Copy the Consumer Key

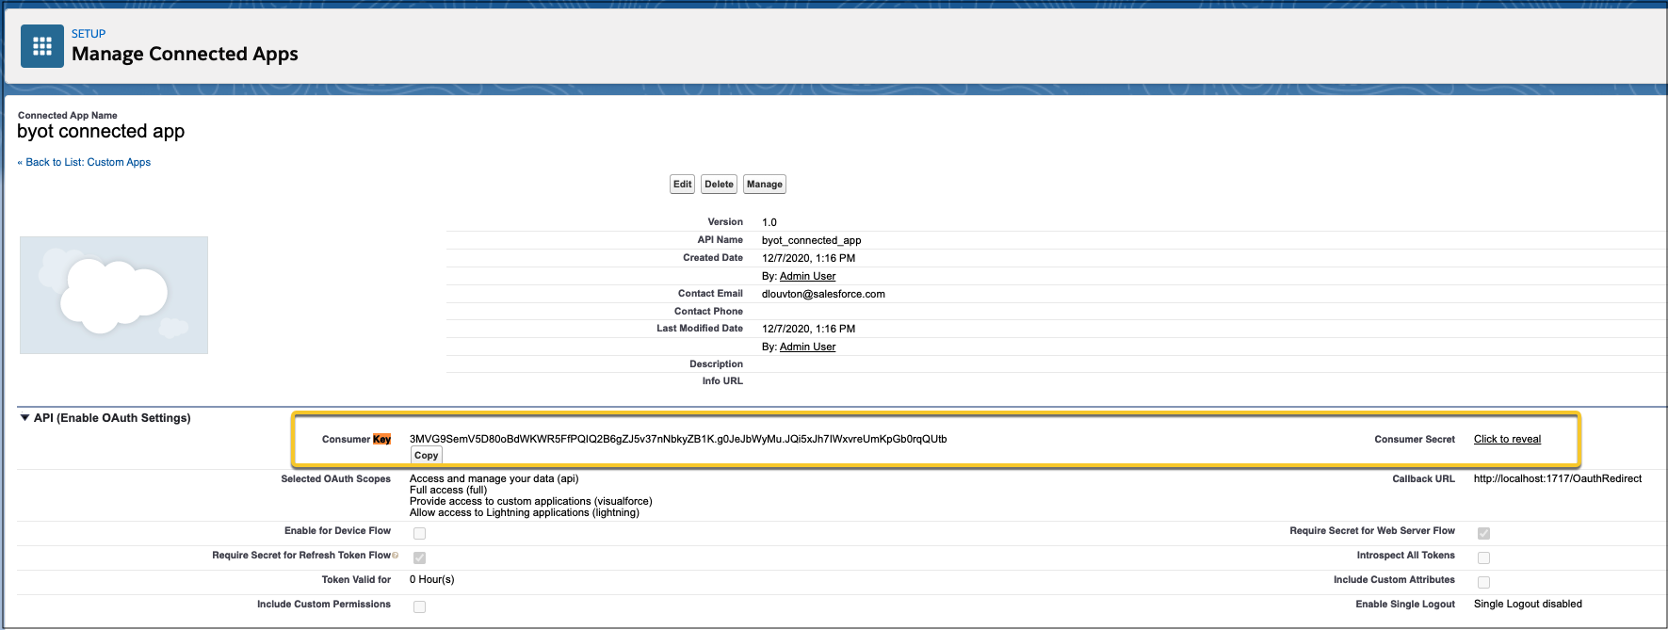click(426, 456)
